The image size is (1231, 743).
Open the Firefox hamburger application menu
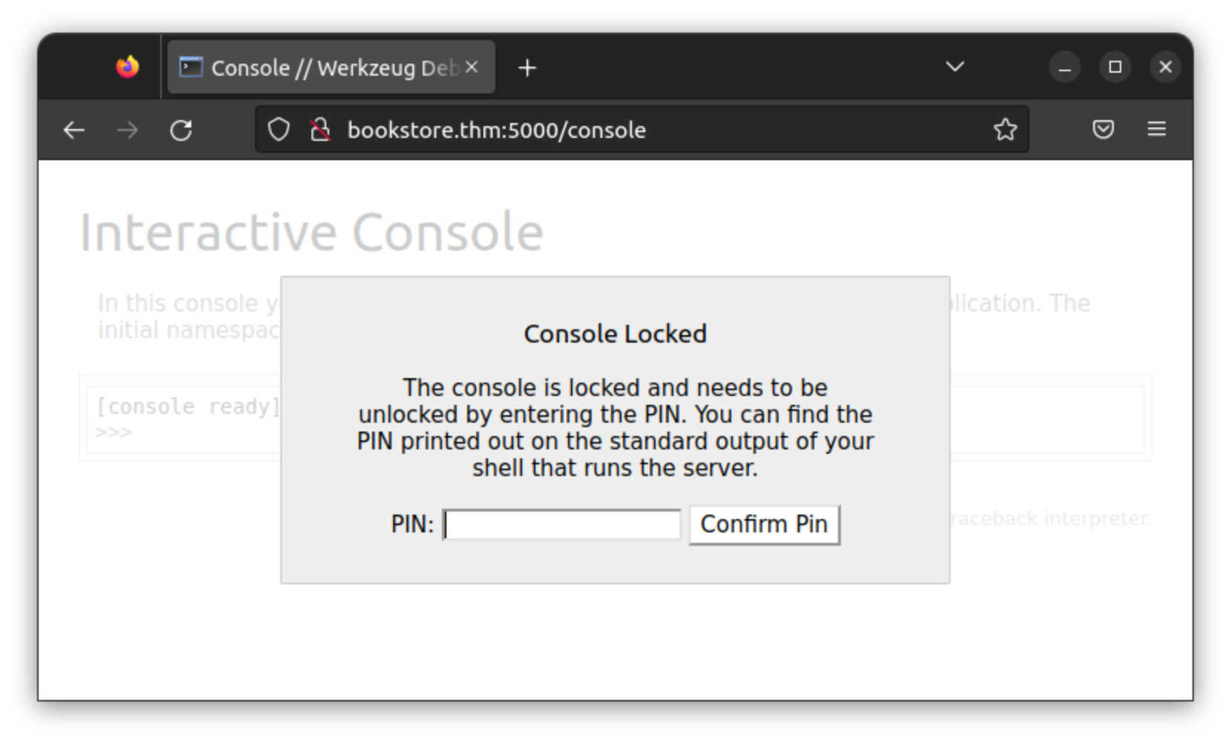(1156, 130)
